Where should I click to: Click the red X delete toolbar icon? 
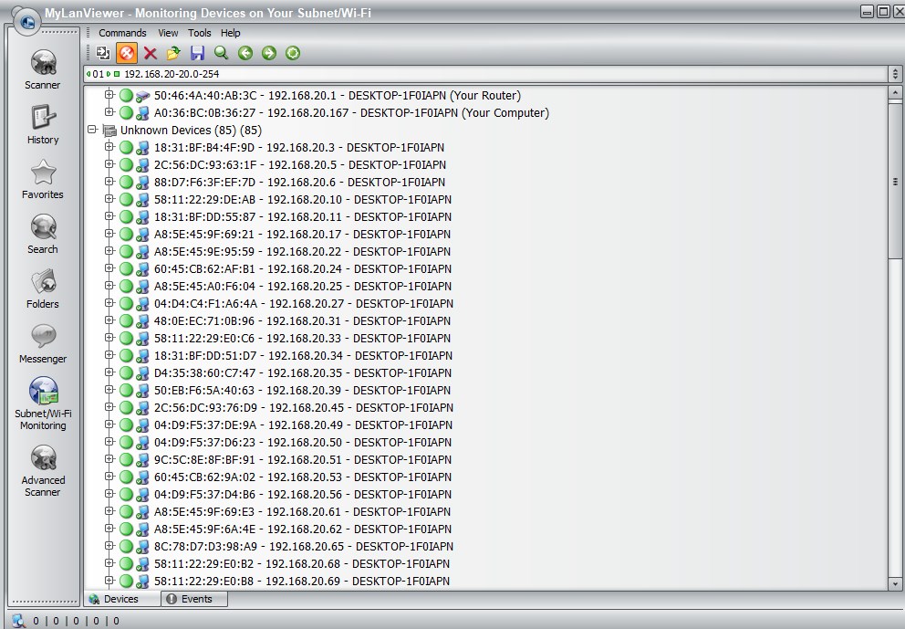(151, 53)
